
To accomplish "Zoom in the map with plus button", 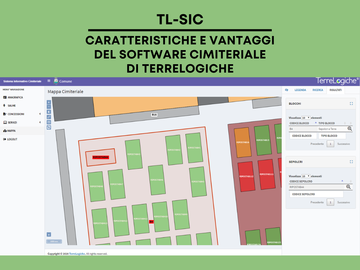I will coord(49,102).
